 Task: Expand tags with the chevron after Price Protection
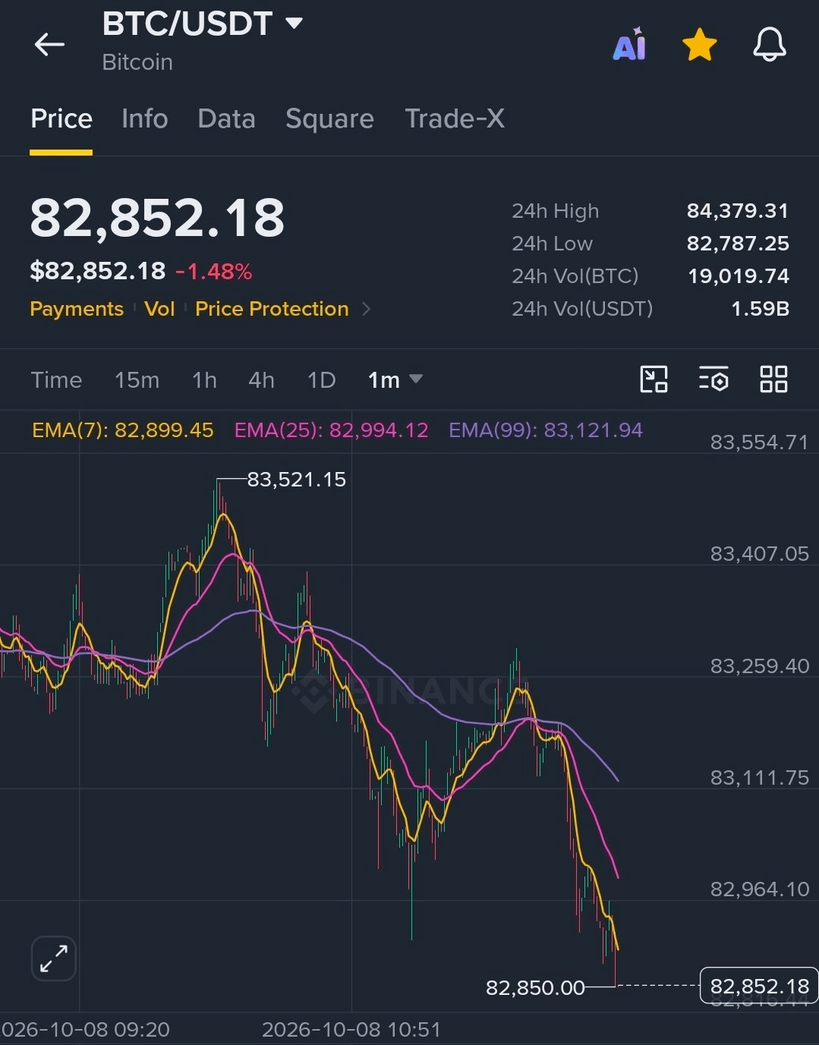(367, 309)
